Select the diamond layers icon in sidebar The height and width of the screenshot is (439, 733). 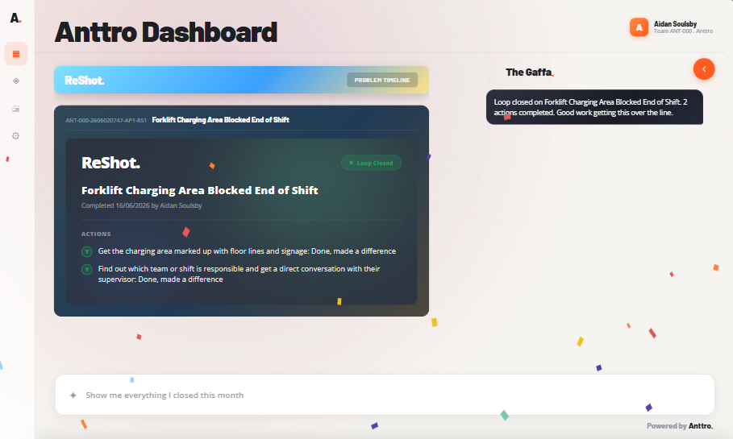[x=16, y=81]
